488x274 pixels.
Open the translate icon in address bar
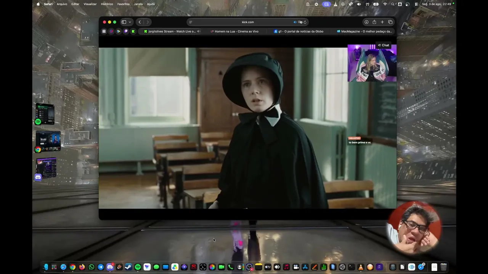click(300, 22)
